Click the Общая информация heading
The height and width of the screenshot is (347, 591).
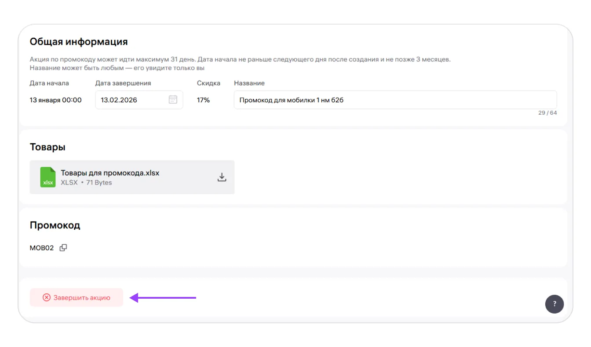[x=79, y=42]
